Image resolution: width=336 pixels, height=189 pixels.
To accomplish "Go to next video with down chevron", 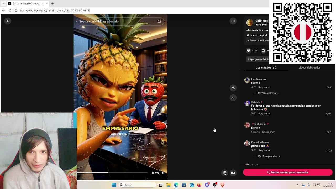I will pyautogui.click(x=233, y=98).
